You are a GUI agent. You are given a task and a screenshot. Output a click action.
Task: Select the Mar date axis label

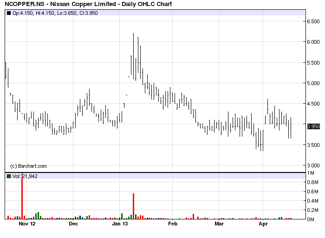pyautogui.click(x=219, y=224)
